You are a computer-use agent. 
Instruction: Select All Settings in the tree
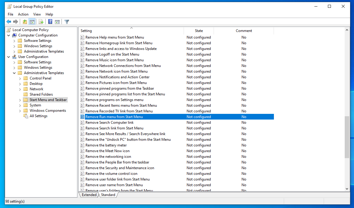pyautogui.click(x=38, y=116)
